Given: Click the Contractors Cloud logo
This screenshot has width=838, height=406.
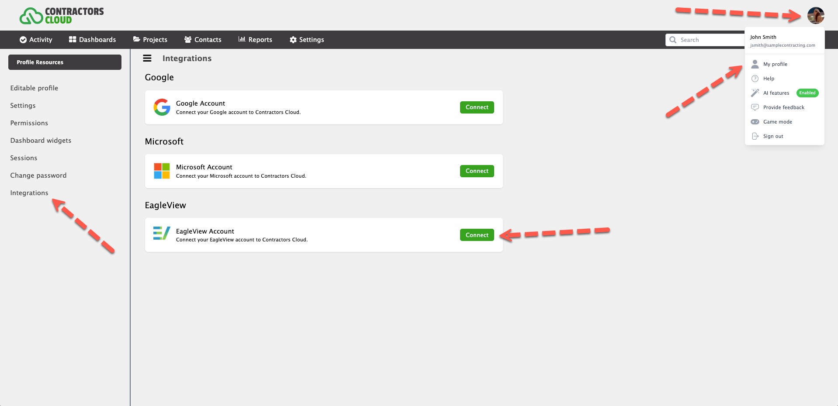Looking at the screenshot, I should coord(62,16).
